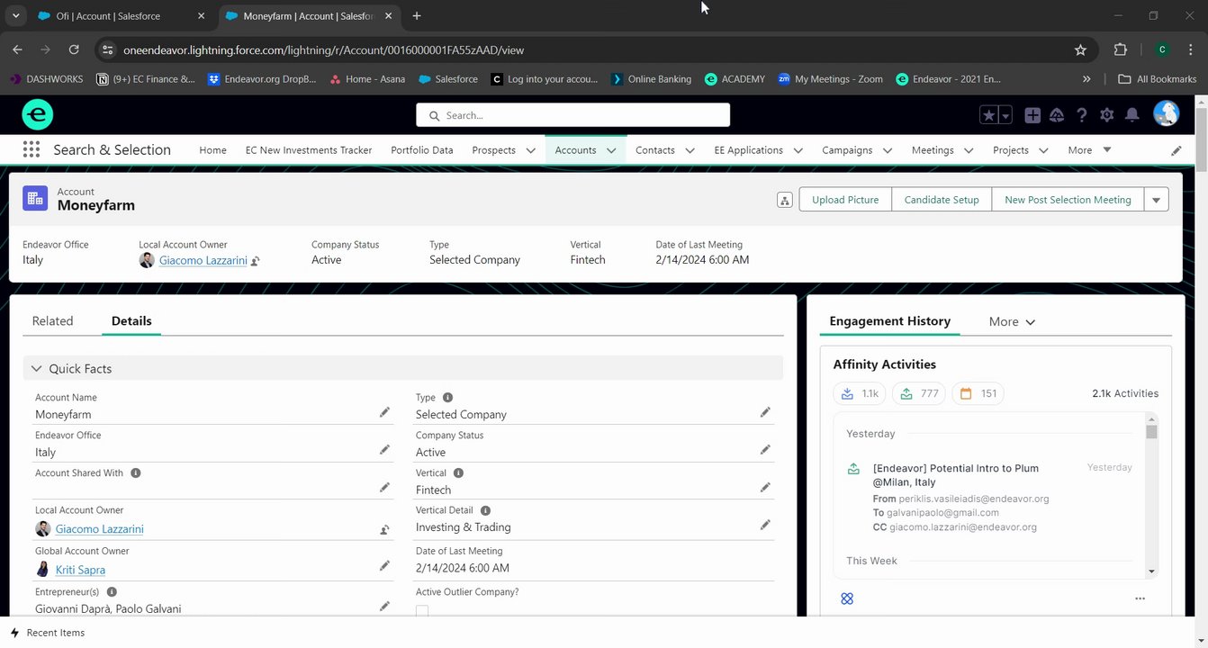Bookmark this page with the star
The image size is (1208, 648).
[x=1080, y=50]
